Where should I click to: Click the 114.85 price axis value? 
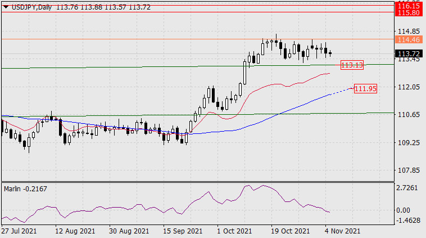(x=409, y=32)
